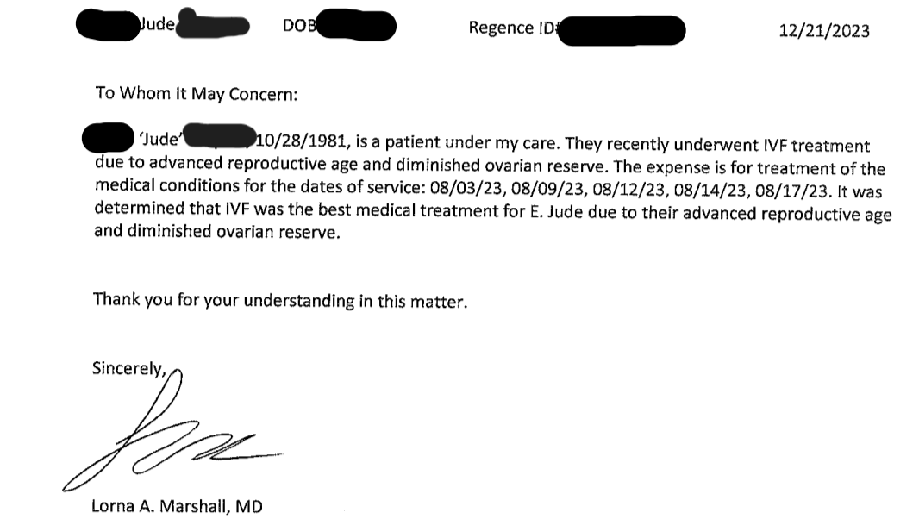Click the service date 08/12/23
The image size is (919, 519).
point(603,191)
